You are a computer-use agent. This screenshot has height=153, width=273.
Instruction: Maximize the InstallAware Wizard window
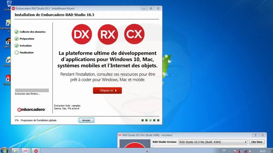point(151,8)
